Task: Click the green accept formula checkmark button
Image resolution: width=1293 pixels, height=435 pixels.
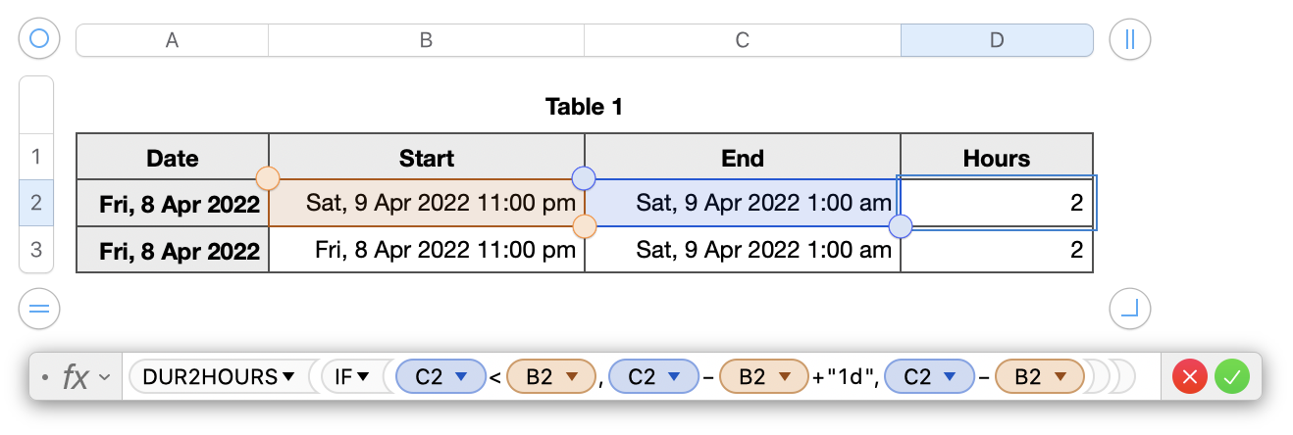Action: click(x=1231, y=377)
